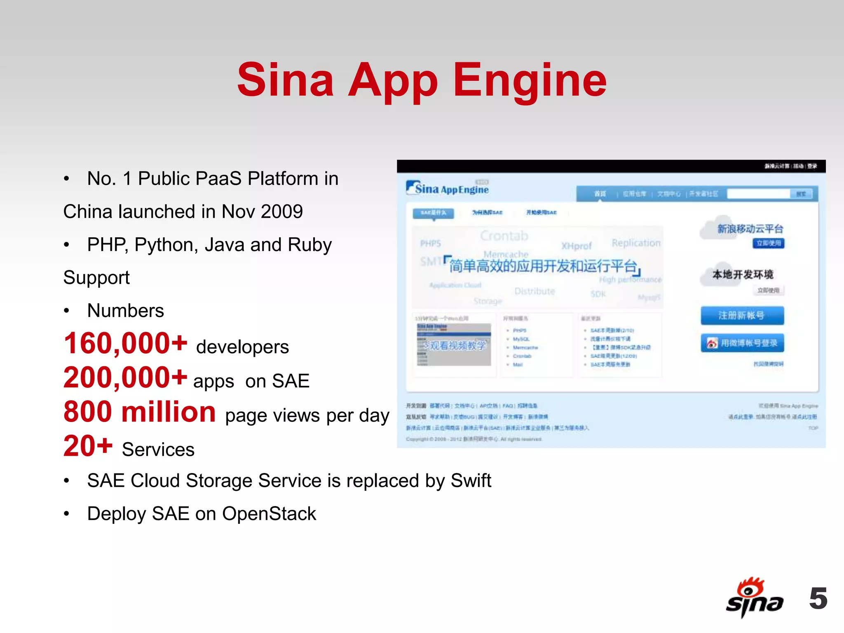Image resolution: width=844 pixels, height=633 pixels.
Task: Click the PHP5 link in services list
Action: tap(519, 331)
